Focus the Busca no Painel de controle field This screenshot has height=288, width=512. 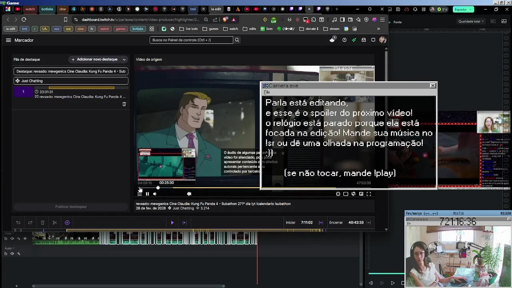tap(191, 40)
